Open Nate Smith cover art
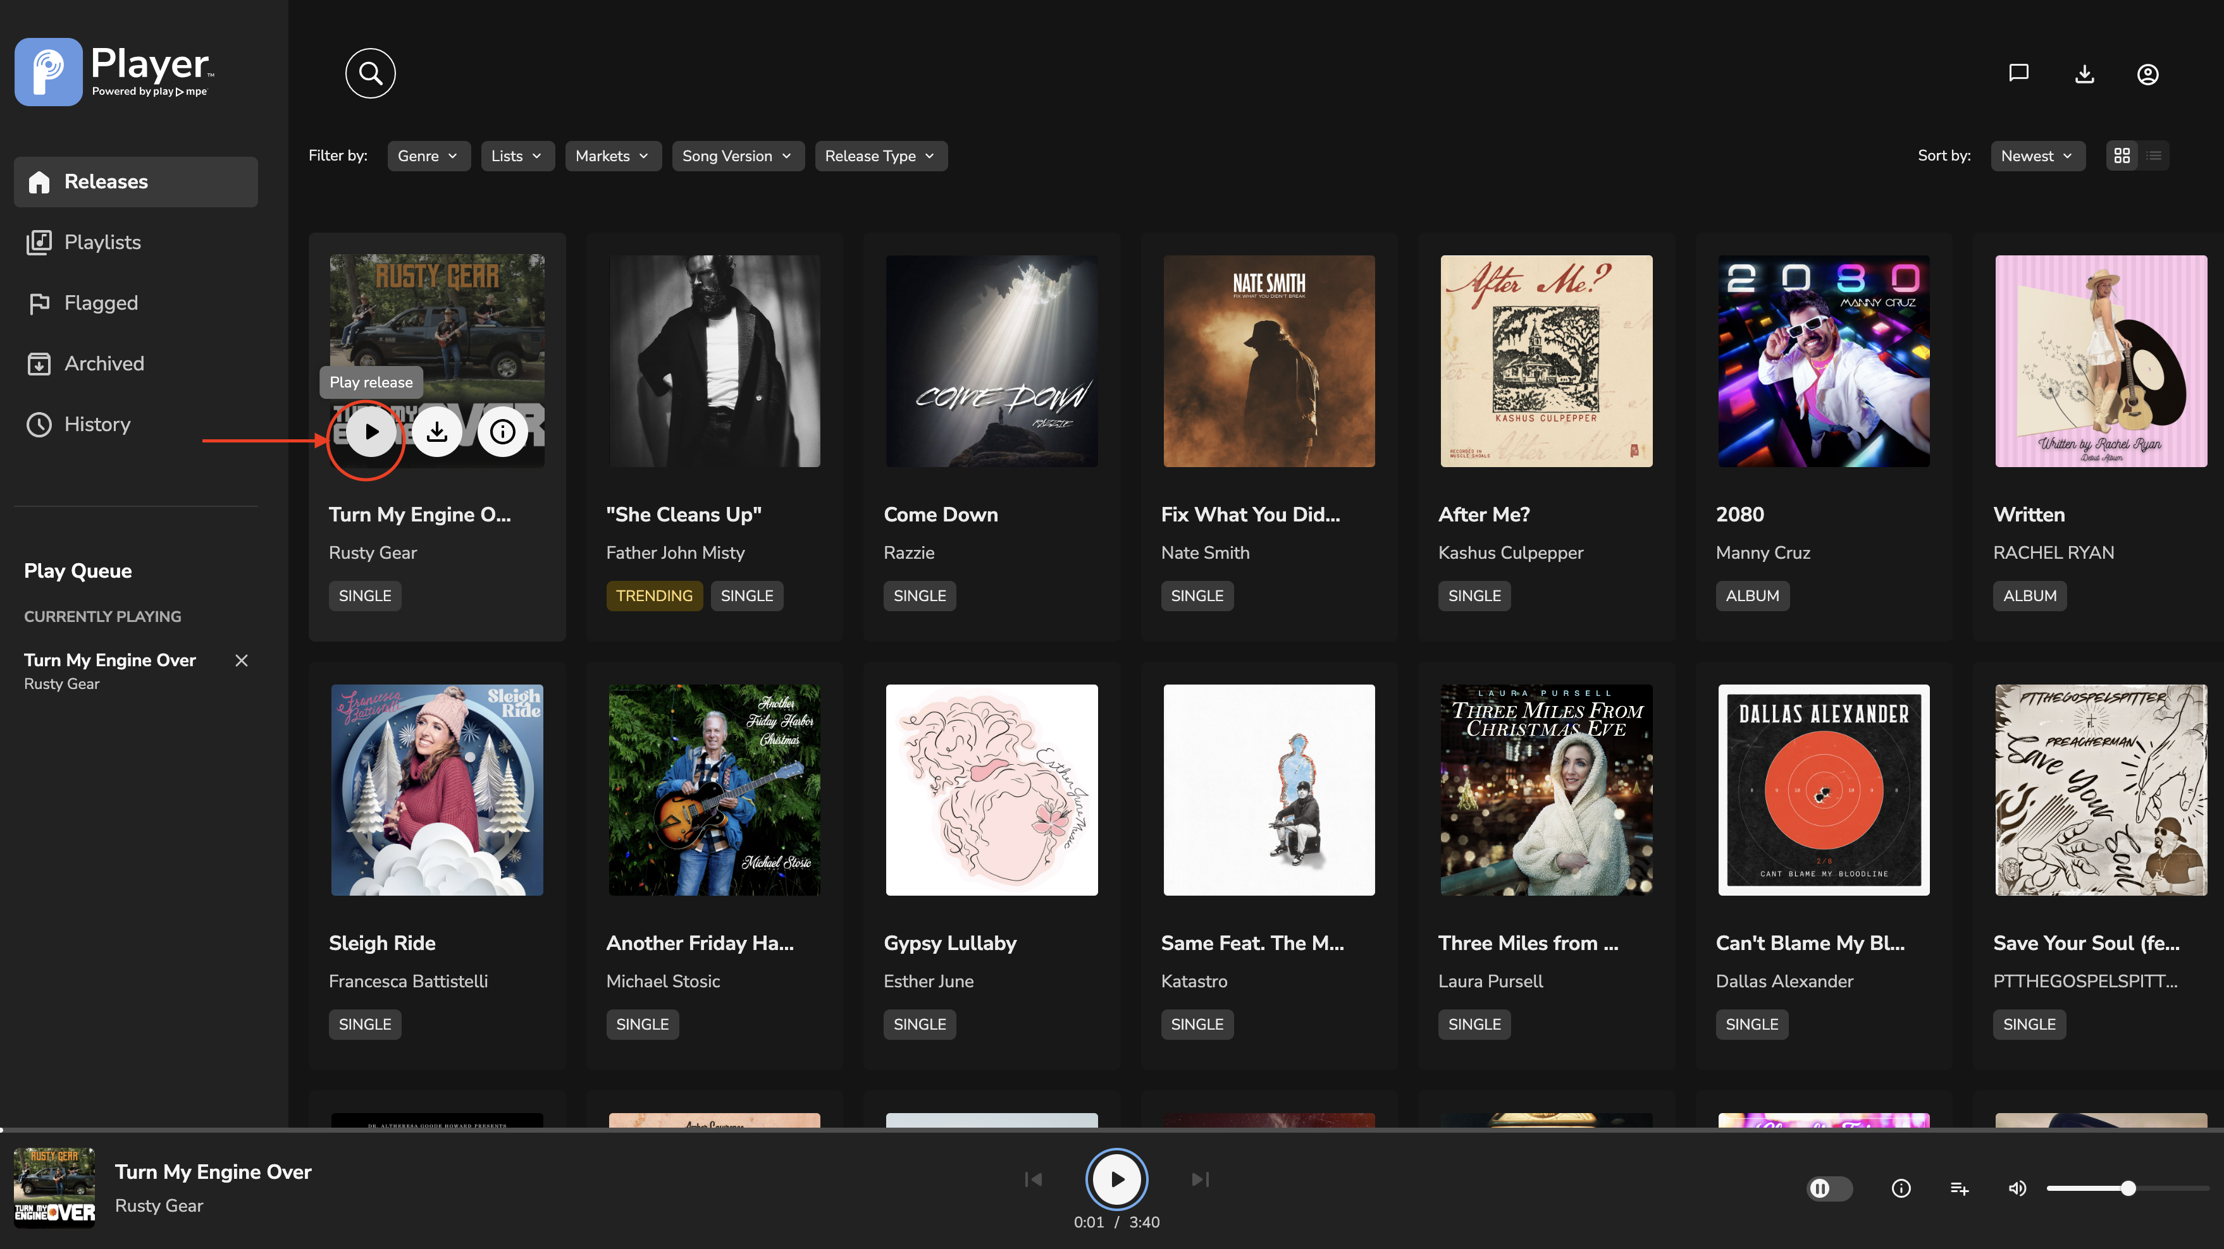The width and height of the screenshot is (2224, 1249). click(x=1269, y=362)
